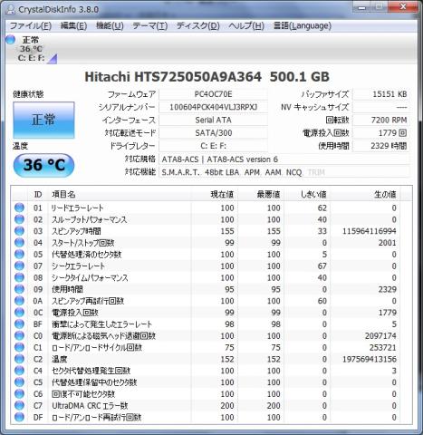Select the disk status orb at top
Viewport: 423px width, 435px height.
[11, 40]
